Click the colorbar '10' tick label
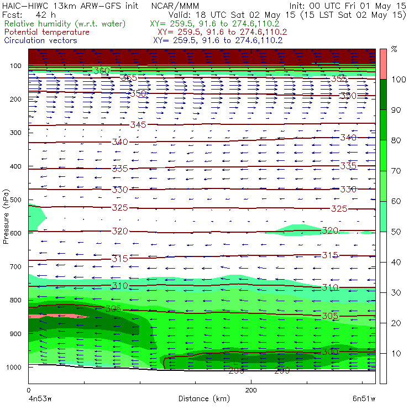This screenshot has height=409, width=409. click(396, 353)
